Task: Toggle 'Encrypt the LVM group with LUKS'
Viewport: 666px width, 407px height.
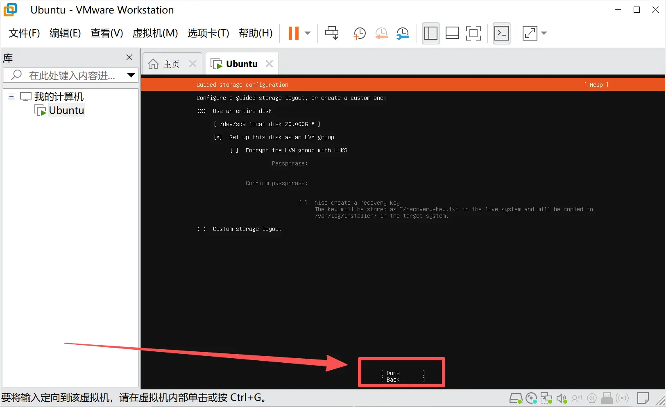Action: pos(234,150)
